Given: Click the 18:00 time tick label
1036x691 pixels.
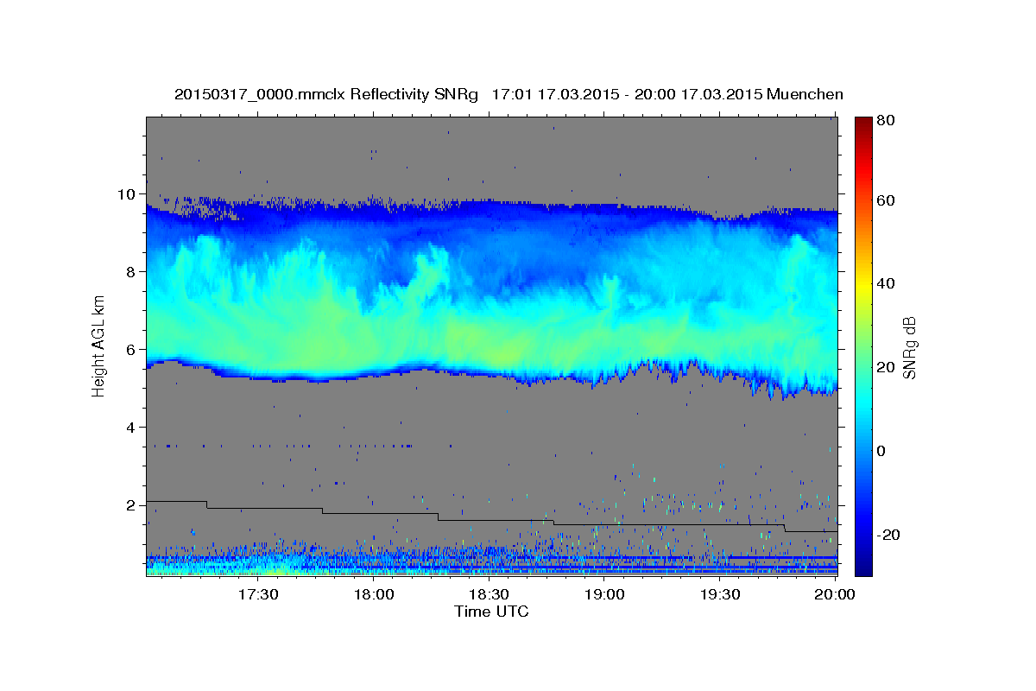Looking at the screenshot, I should [373, 595].
